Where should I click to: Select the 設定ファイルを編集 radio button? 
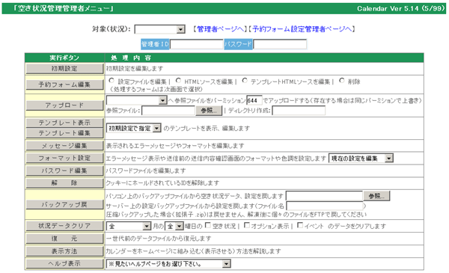[x=112, y=81]
